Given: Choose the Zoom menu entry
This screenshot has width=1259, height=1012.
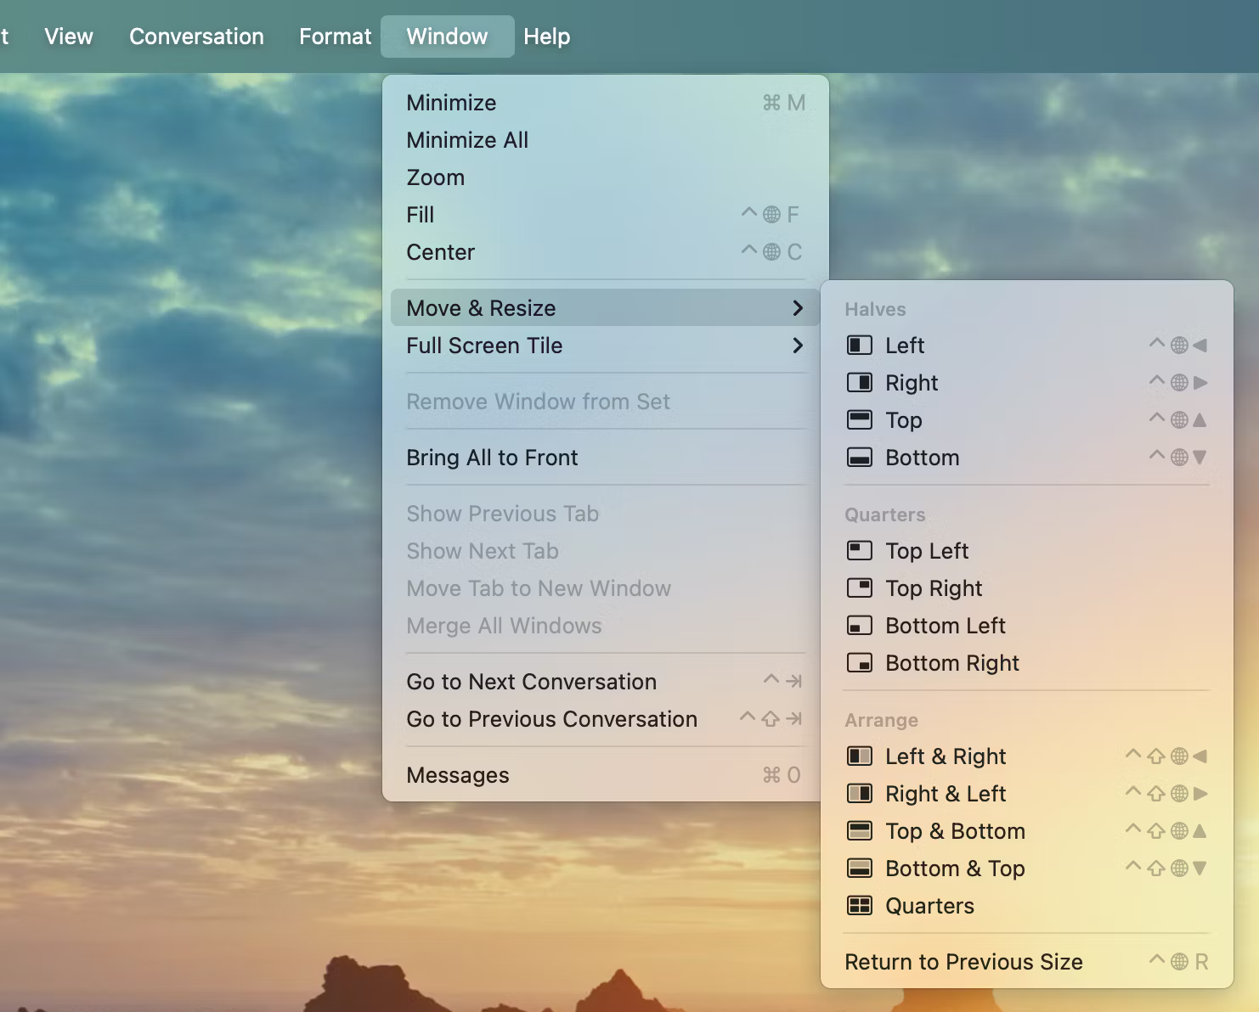Looking at the screenshot, I should click(605, 177).
